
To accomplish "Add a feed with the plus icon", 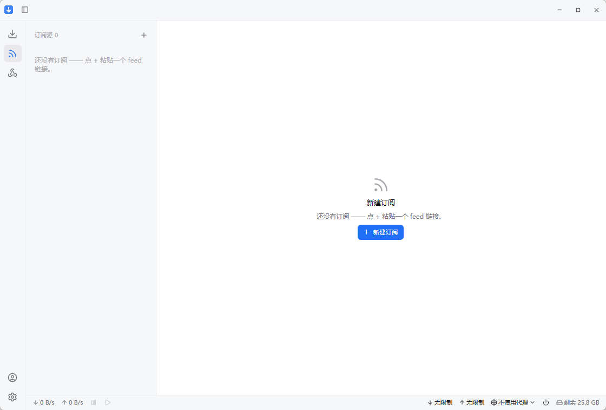I will point(144,35).
